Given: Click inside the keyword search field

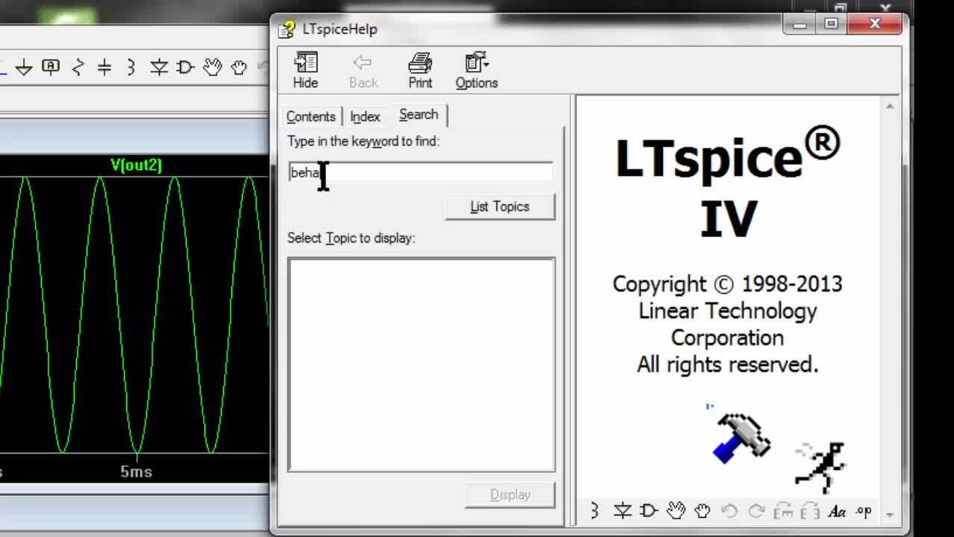Looking at the screenshot, I should click(418, 172).
